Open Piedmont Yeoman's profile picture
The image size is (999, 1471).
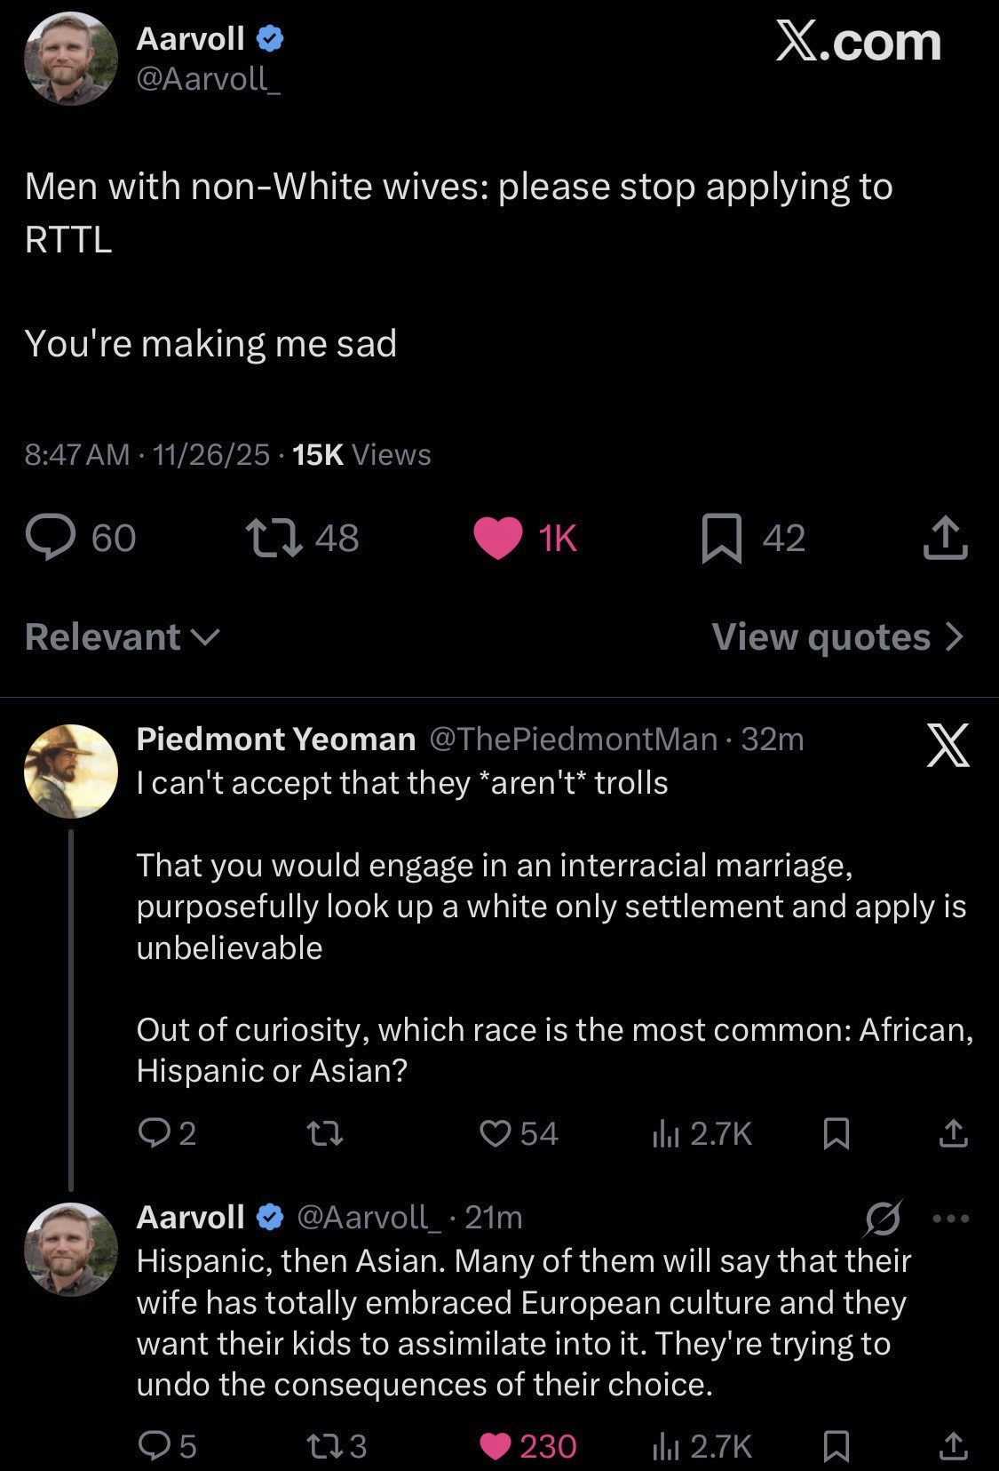coord(71,771)
